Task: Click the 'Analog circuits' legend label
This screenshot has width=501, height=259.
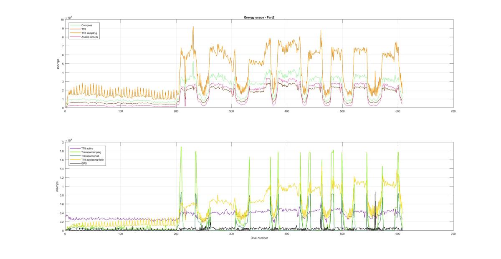Action: point(90,37)
